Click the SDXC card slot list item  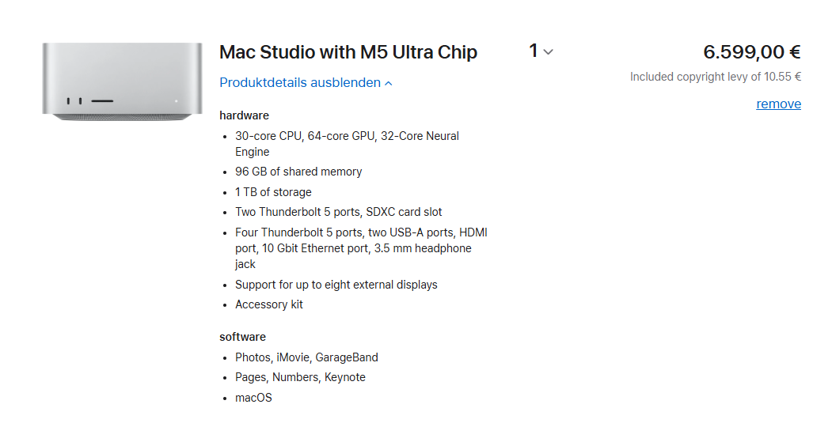[x=339, y=212]
